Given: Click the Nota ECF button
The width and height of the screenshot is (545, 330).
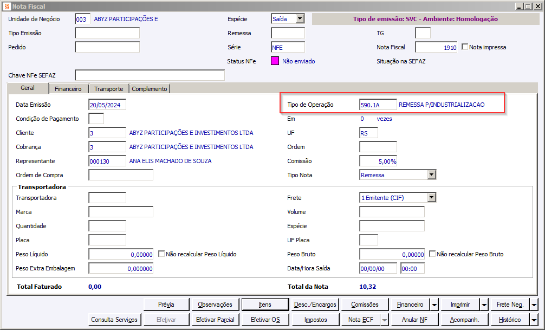Looking at the screenshot, I should point(361,320).
